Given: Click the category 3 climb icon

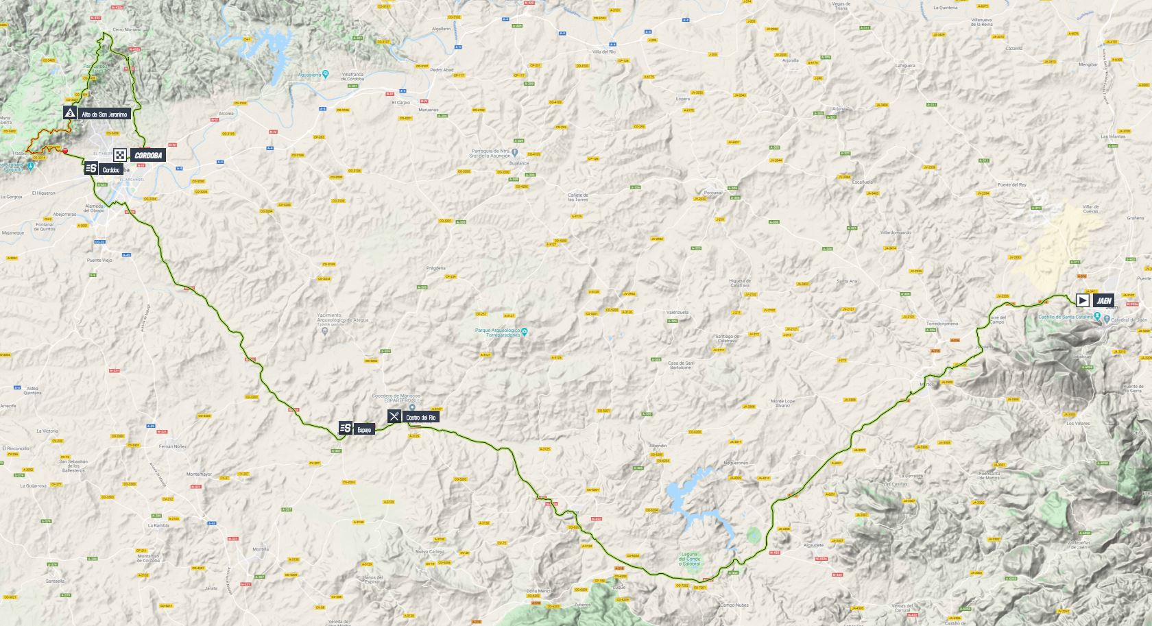Looking at the screenshot, I should tap(69, 113).
